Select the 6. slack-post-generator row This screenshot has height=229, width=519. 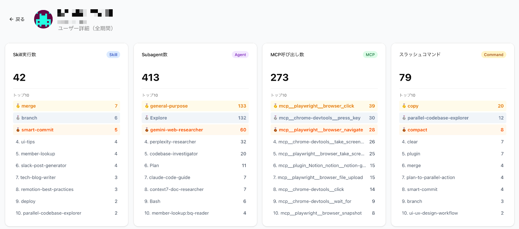click(66, 165)
